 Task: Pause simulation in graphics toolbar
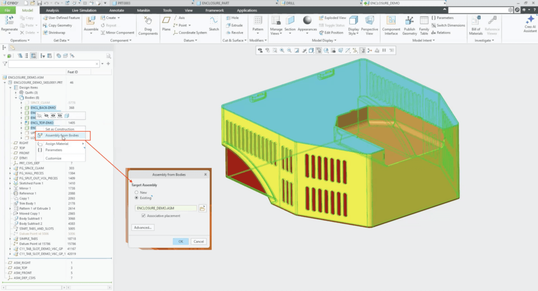[384, 50]
